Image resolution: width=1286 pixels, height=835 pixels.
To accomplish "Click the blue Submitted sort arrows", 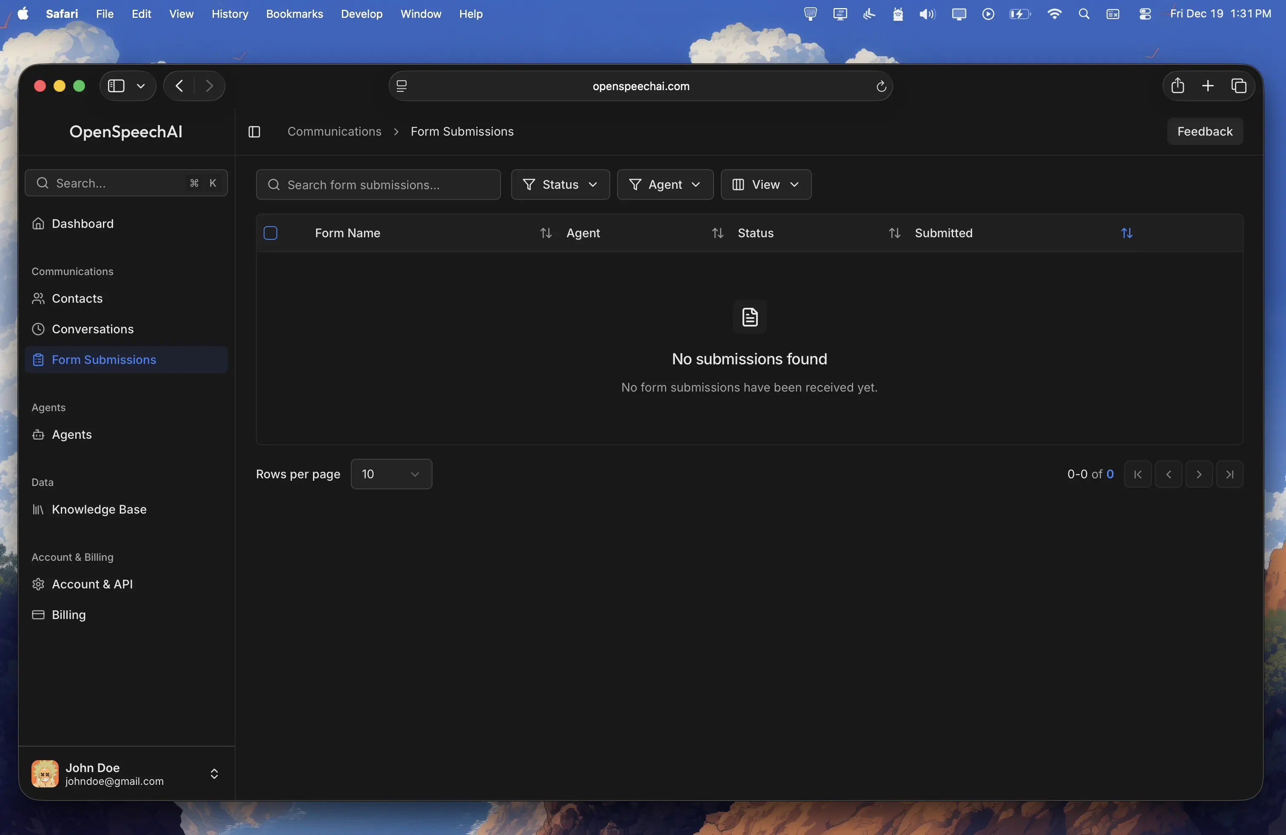I will coord(1127,233).
